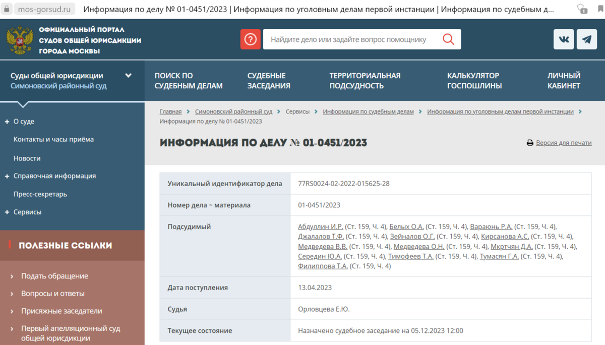605x345 pixels.
Task: Open Информация по судебным делам breadcrumb
Action: click(x=368, y=111)
